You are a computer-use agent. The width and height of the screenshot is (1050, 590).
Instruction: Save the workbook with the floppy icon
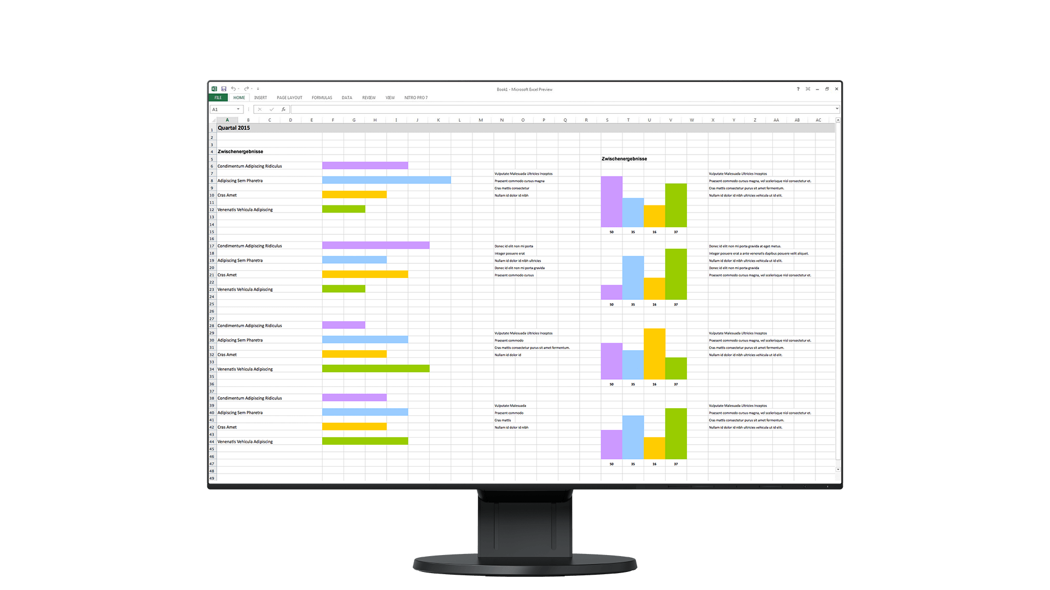pos(224,88)
